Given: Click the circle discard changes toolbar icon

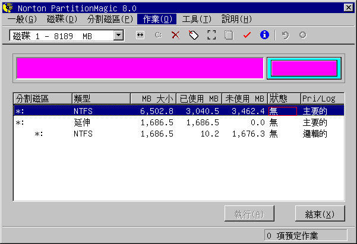Looking at the screenshot, I should (302, 35).
